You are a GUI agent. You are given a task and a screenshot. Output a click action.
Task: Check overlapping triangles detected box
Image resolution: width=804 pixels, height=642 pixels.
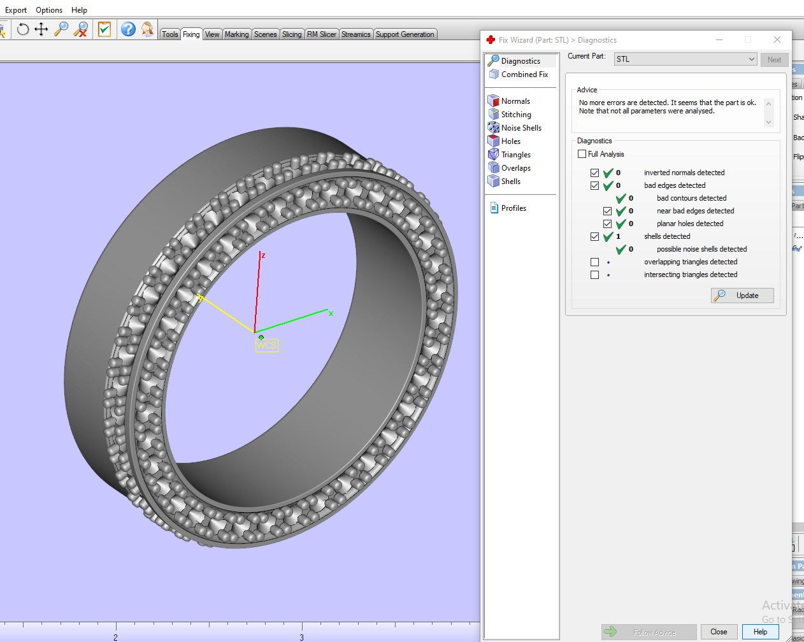tap(594, 262)
